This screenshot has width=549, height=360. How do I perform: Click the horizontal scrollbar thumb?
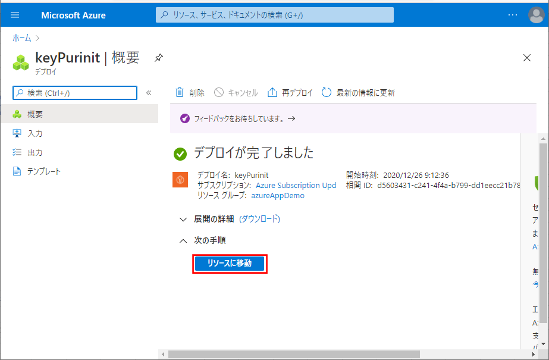294,355
